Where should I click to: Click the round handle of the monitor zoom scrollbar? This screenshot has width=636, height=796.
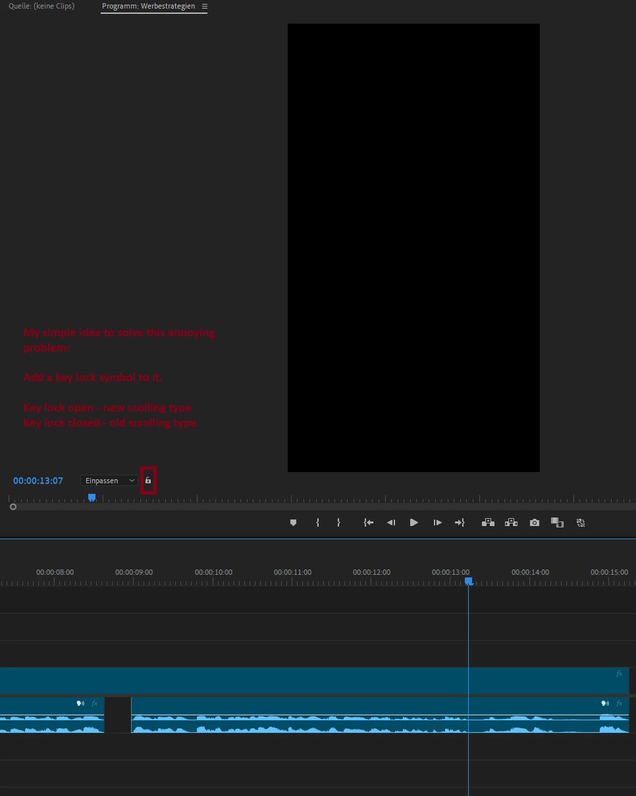[13, 507]
